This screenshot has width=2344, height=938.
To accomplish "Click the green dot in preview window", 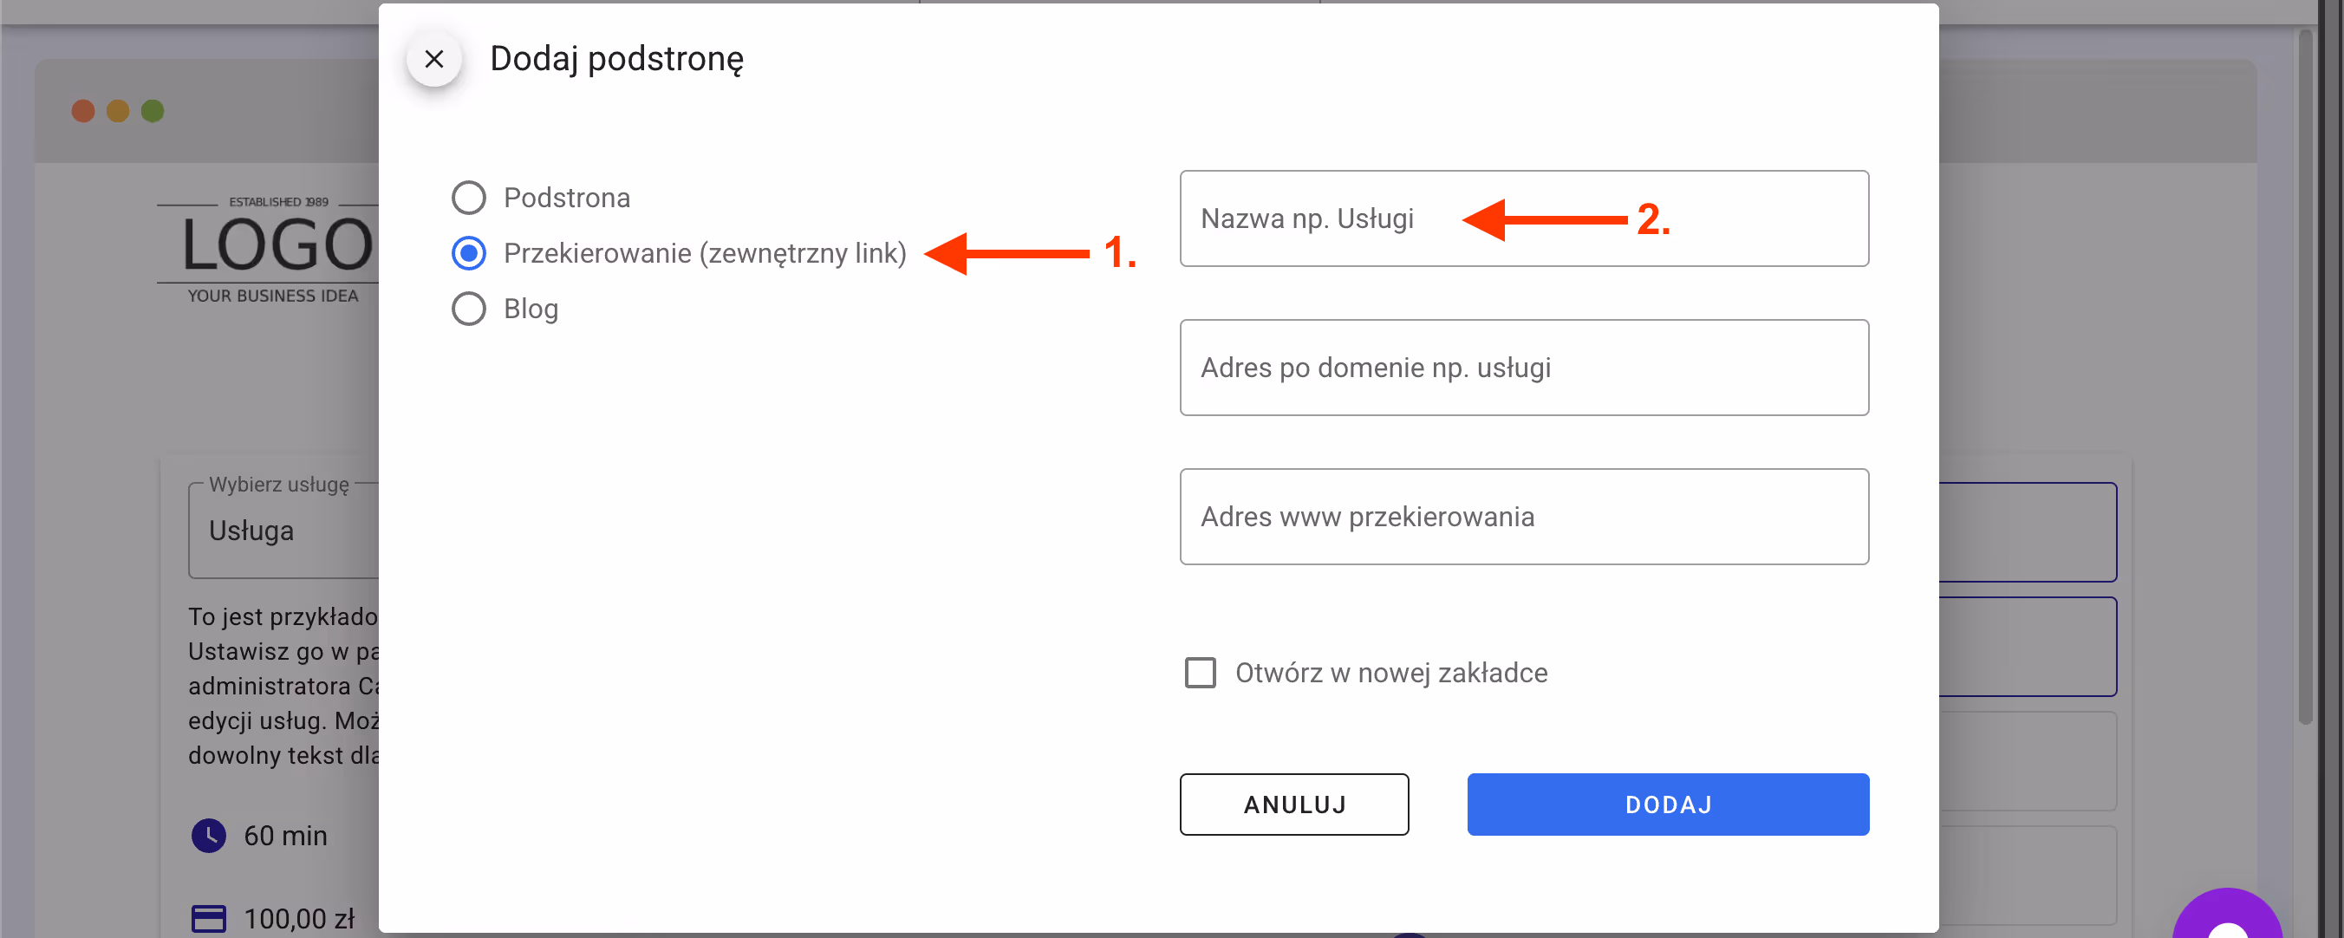I will point(153,111).
